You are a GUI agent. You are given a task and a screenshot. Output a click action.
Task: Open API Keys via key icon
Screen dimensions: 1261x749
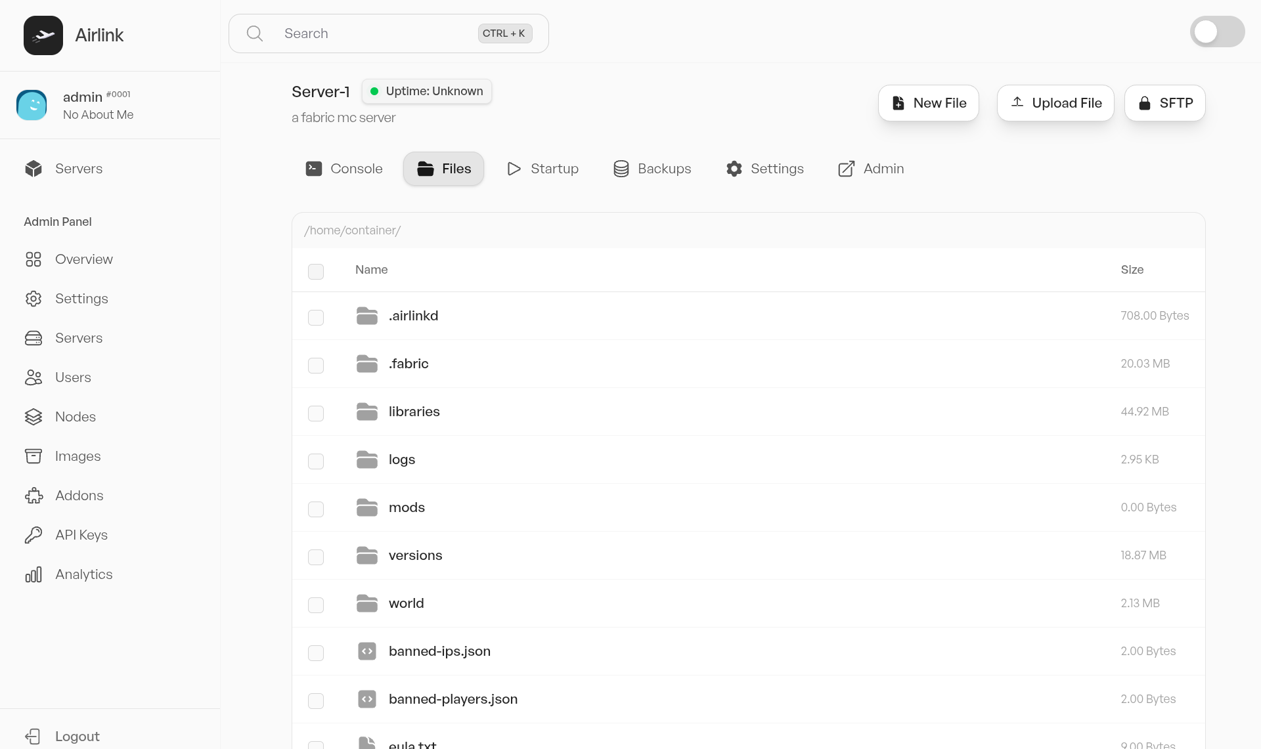pyautogui.click(x=33, y=535)
